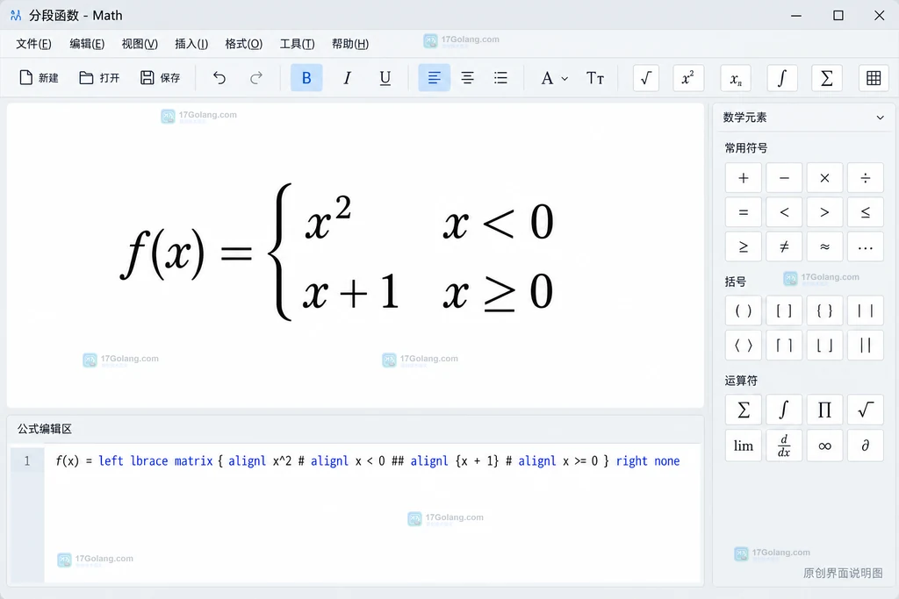Insert double vertical norm bars
899x599 pixels.
tap(866, 346)
